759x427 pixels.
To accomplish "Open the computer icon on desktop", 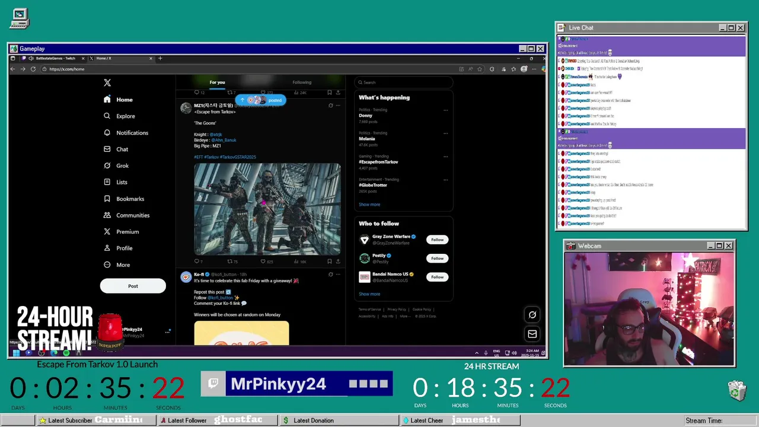I will pyautogui.click(x=20, y=18).
